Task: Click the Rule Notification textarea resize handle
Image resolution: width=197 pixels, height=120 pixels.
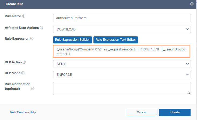Action: (189, 93)
